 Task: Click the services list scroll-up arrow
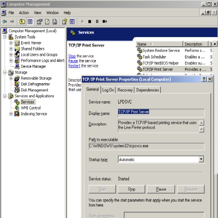tap(215, 44)
